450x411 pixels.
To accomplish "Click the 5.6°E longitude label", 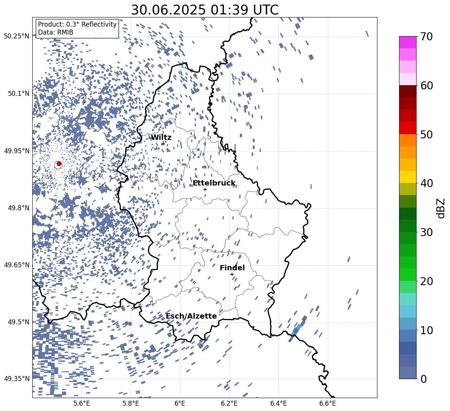I will [x=82, y=403].
